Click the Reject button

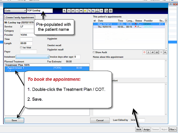tap(164, 130)
